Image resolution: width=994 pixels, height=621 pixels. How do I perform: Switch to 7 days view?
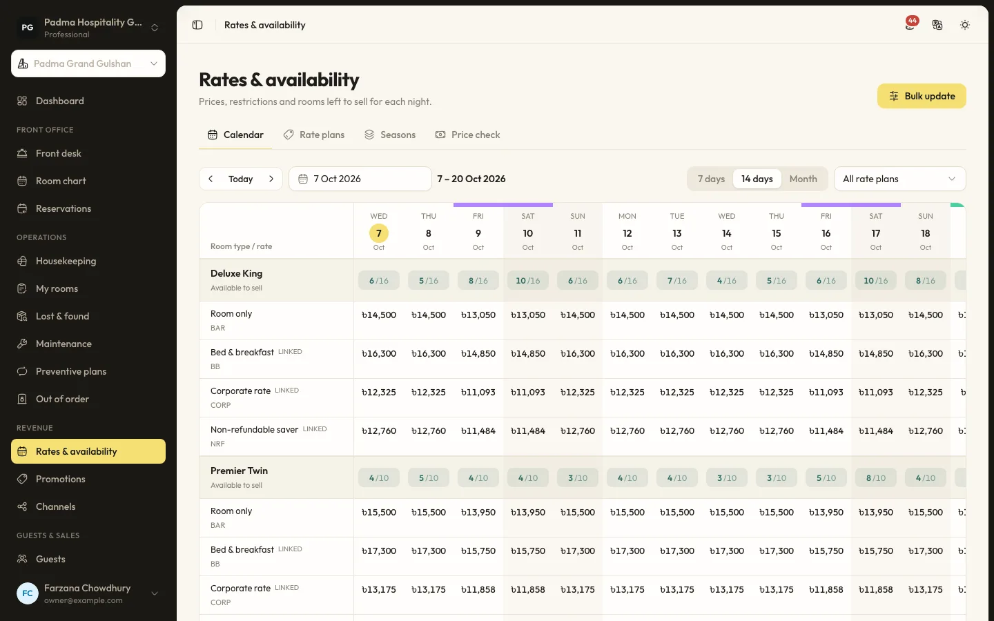711,179
